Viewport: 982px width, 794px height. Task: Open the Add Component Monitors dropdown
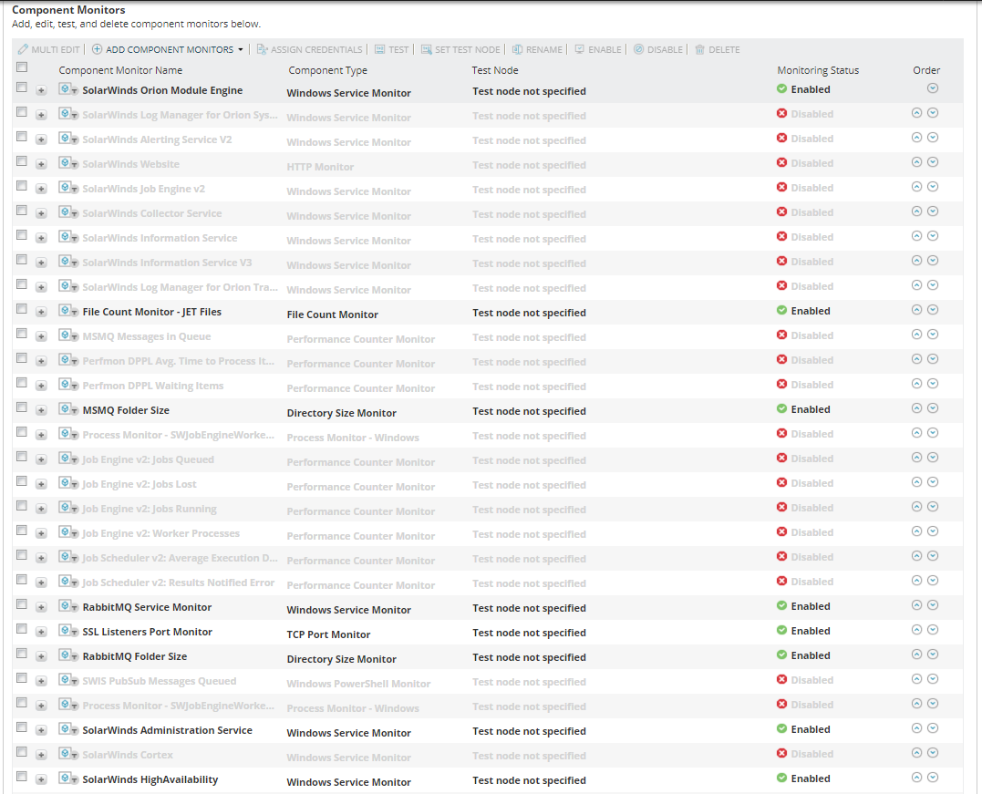pos(167,49)
